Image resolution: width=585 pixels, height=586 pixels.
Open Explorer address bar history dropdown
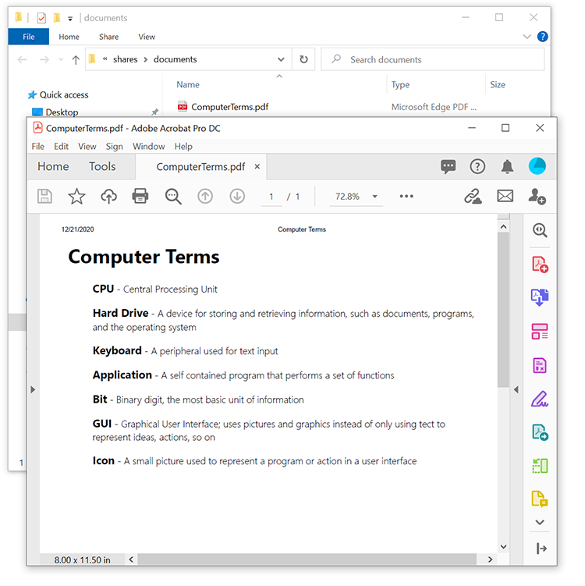[281, 59]
